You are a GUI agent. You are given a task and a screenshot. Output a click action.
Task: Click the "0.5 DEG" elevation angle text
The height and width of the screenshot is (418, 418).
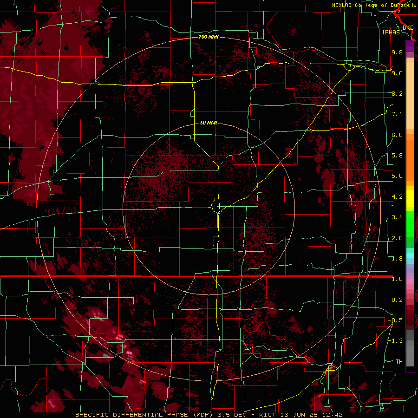[231, 415]
